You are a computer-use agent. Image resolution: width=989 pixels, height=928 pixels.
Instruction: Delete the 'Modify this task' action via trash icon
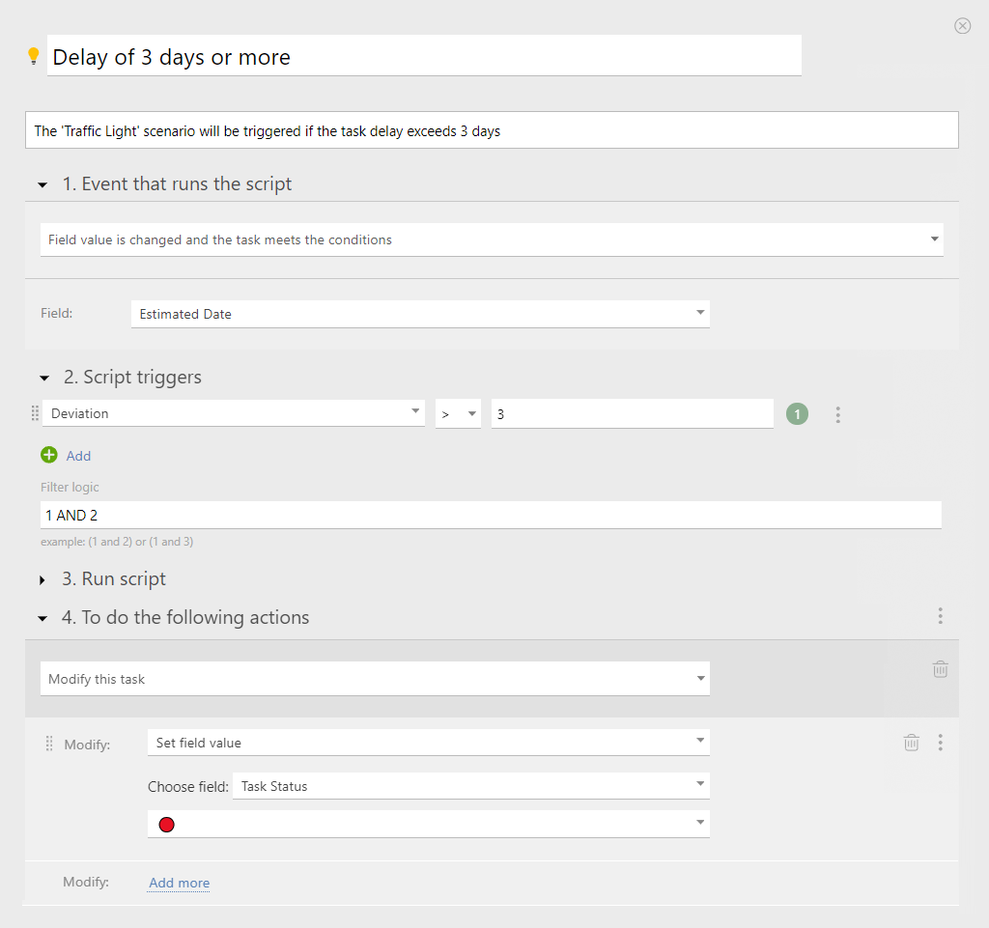[940, 669]
